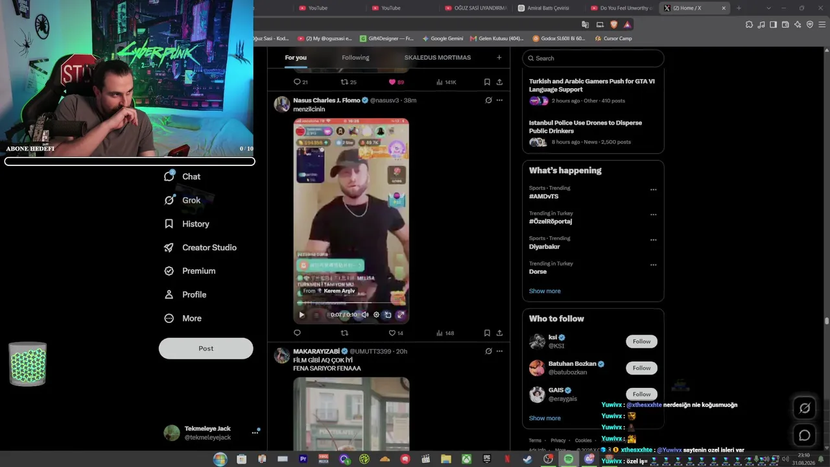Open Grok actions on the Nasus post

pyautogui.click(x=488, y=101)
